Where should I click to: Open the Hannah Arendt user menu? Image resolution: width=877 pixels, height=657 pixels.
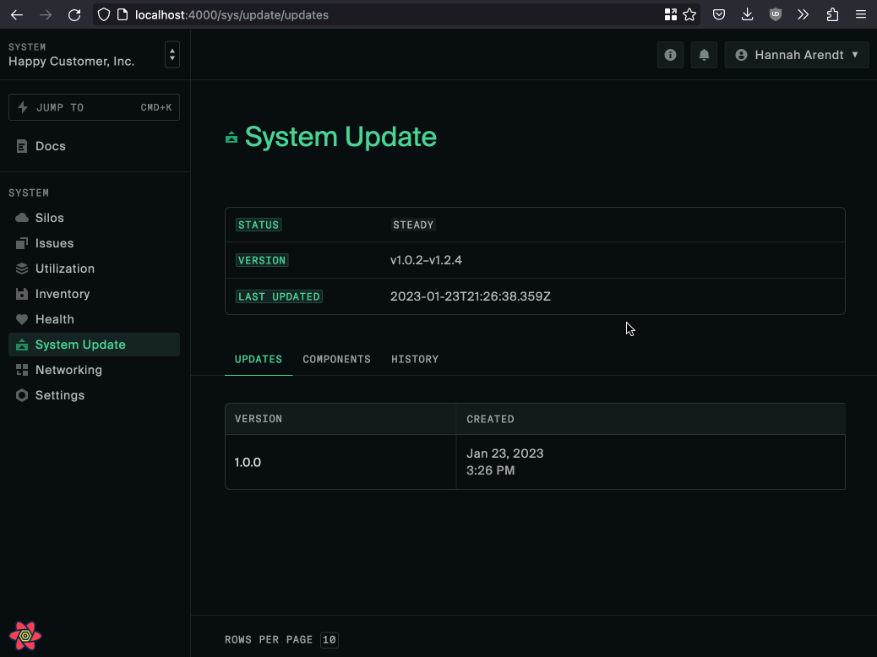(797, 55)
